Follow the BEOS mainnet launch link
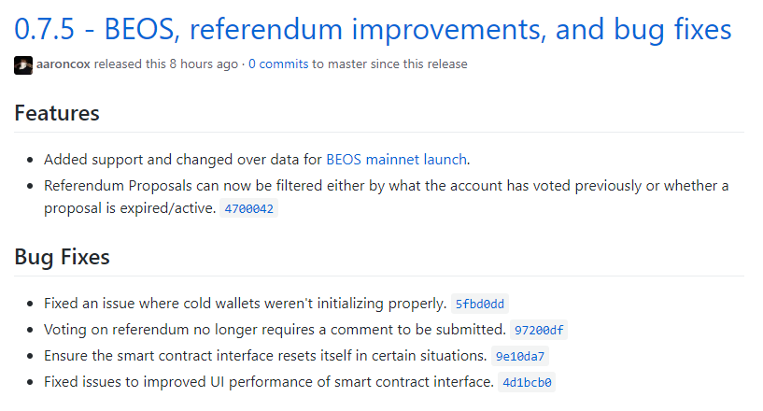The image size is (763, 411). coord(396,160)
